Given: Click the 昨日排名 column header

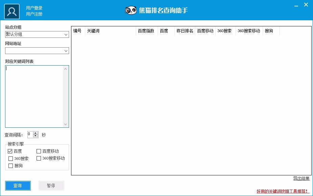Looking at the screenshot, I should 185,31.
